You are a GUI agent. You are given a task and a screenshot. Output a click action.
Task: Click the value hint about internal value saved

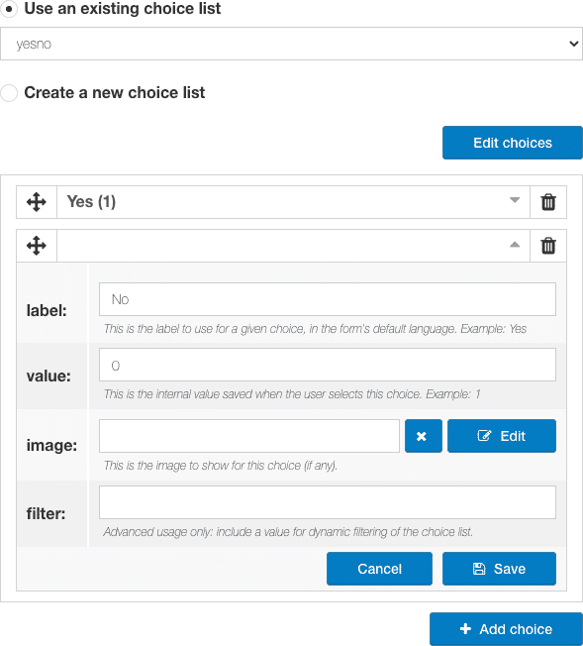(x=292, y=394)
